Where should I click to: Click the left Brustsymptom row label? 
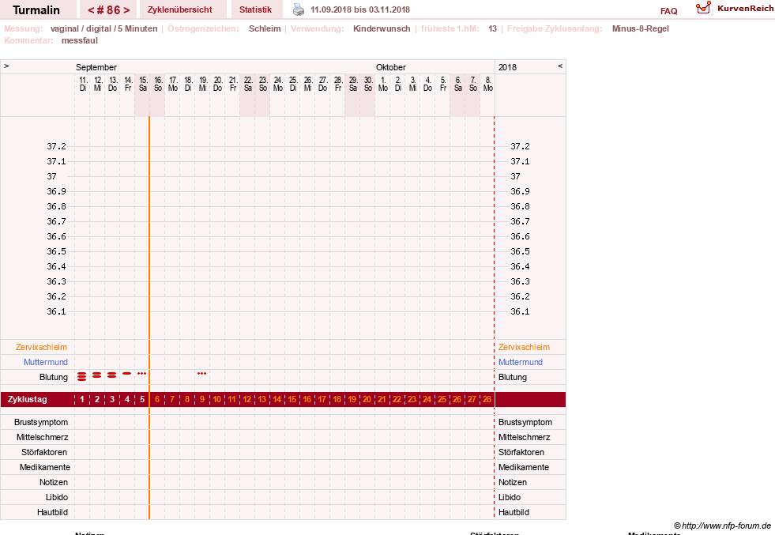(x=41, y=422)
